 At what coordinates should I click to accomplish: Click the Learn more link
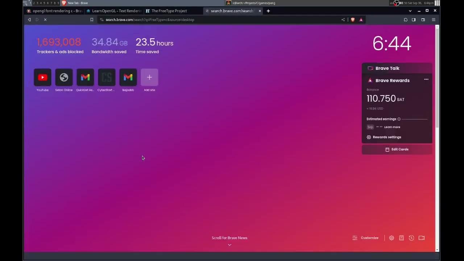pyautogui.click(x=392, y=127)
